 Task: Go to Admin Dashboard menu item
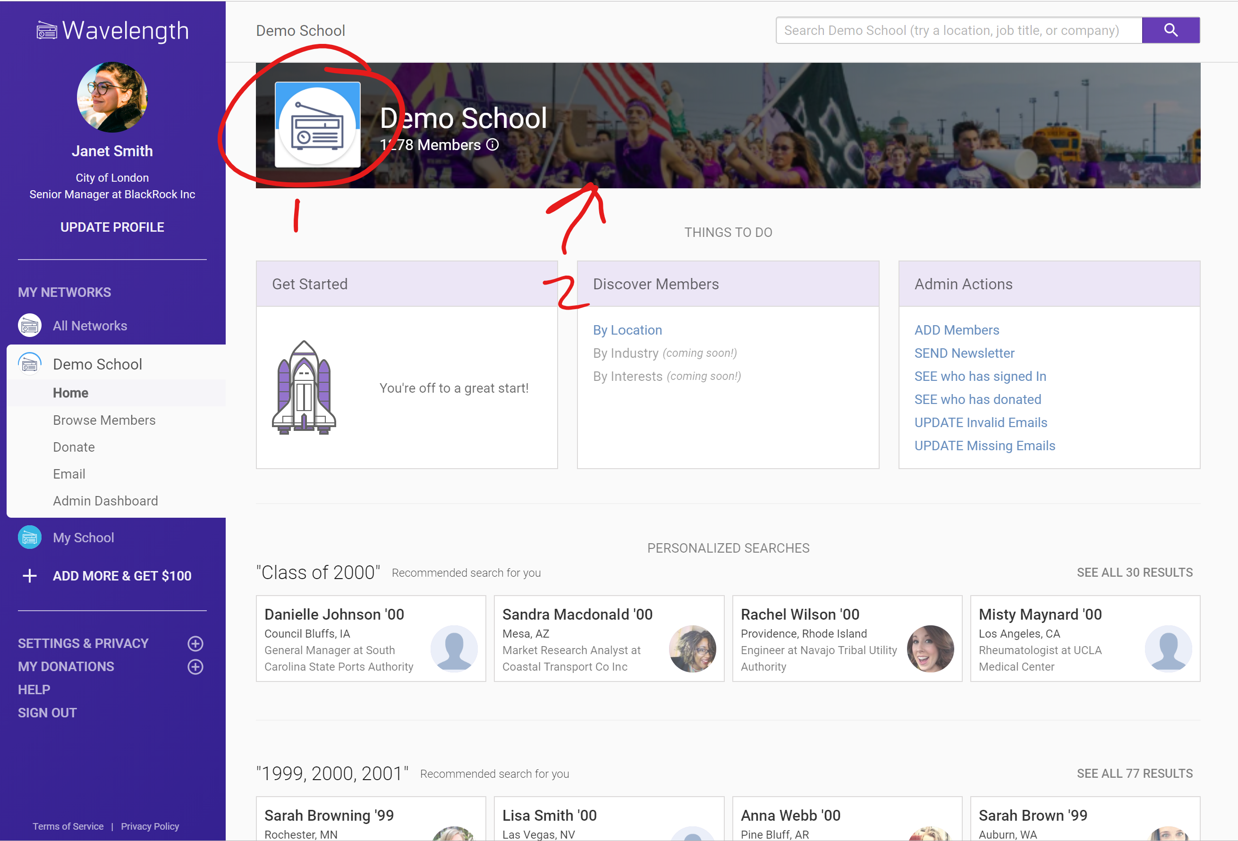coord(105,501)
